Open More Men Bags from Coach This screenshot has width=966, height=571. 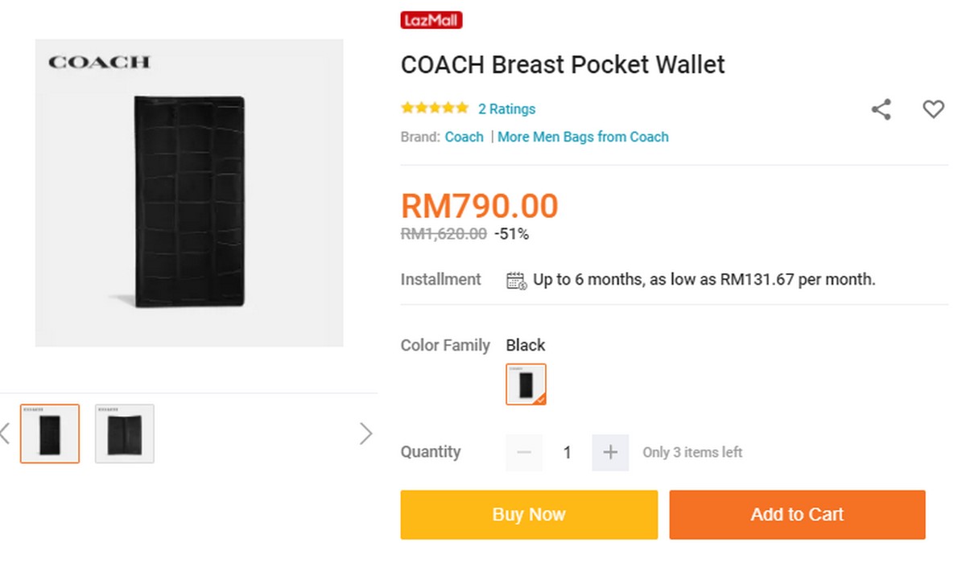[583, 137]
